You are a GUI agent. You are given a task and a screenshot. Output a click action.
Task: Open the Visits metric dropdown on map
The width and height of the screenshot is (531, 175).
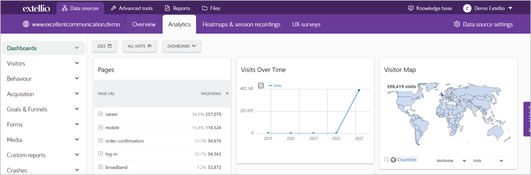pos(487,161)
